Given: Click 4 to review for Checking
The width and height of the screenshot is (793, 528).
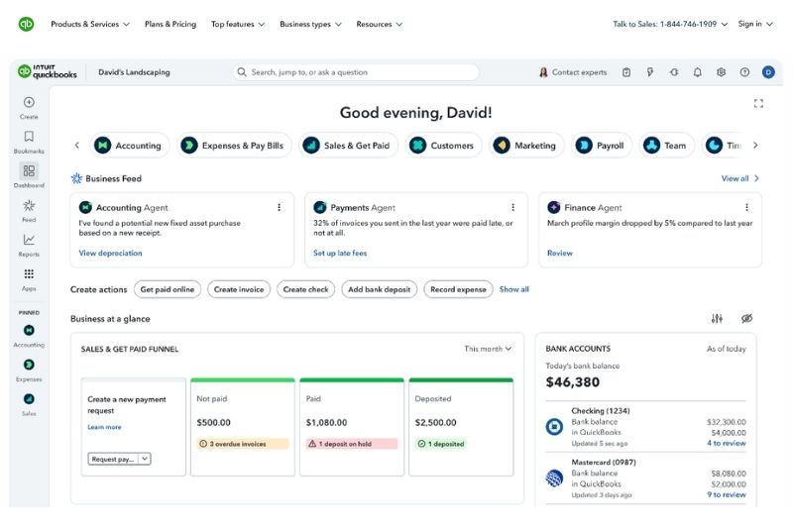Looking at the screenshot, I should click(727, 443).
